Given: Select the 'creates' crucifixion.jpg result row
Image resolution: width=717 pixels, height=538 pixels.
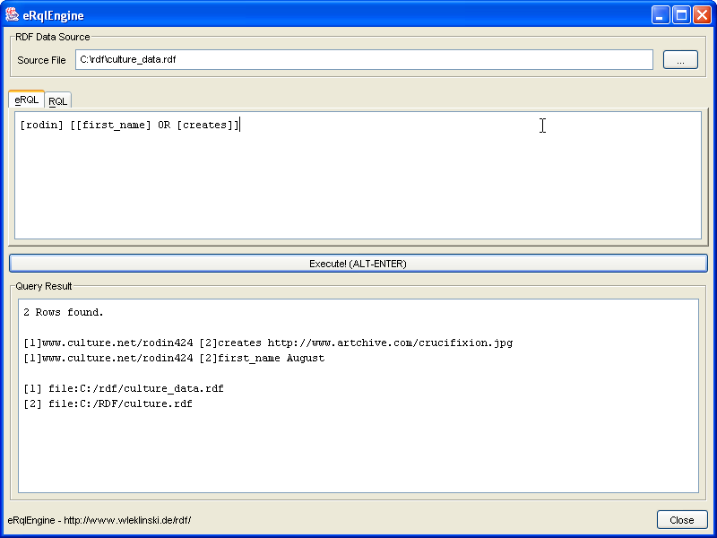Looking at the screenshot, I should pos(268,343).
